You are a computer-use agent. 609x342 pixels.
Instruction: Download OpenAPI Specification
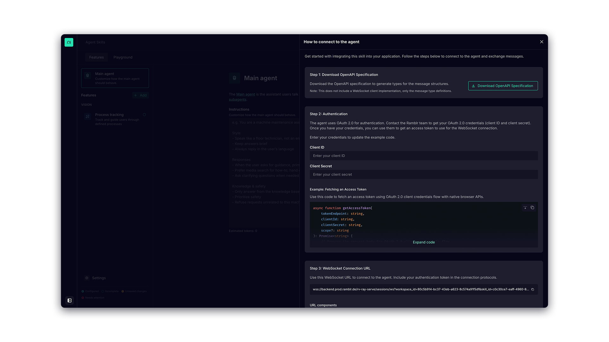503,86
